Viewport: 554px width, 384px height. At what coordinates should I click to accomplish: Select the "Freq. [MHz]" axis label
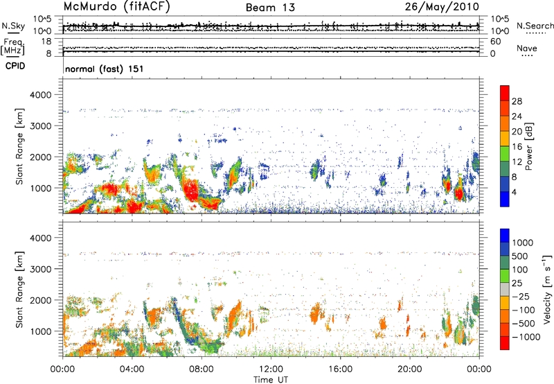(12, 47)
